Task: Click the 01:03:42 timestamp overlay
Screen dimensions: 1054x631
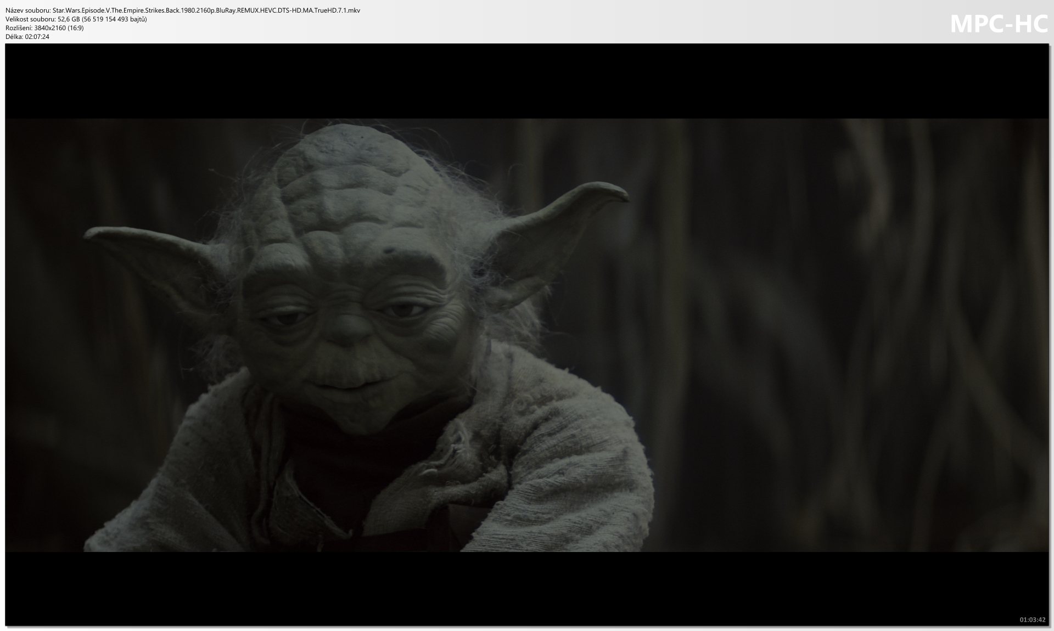Action: 1033,619
